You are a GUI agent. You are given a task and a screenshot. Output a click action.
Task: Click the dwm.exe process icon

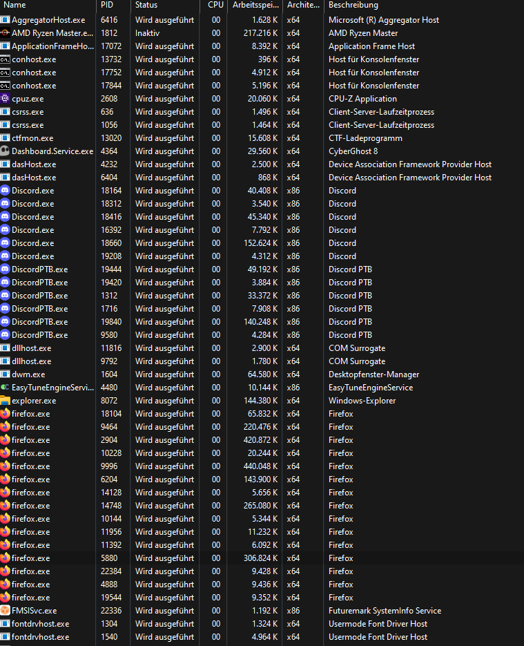pos(5,374)
